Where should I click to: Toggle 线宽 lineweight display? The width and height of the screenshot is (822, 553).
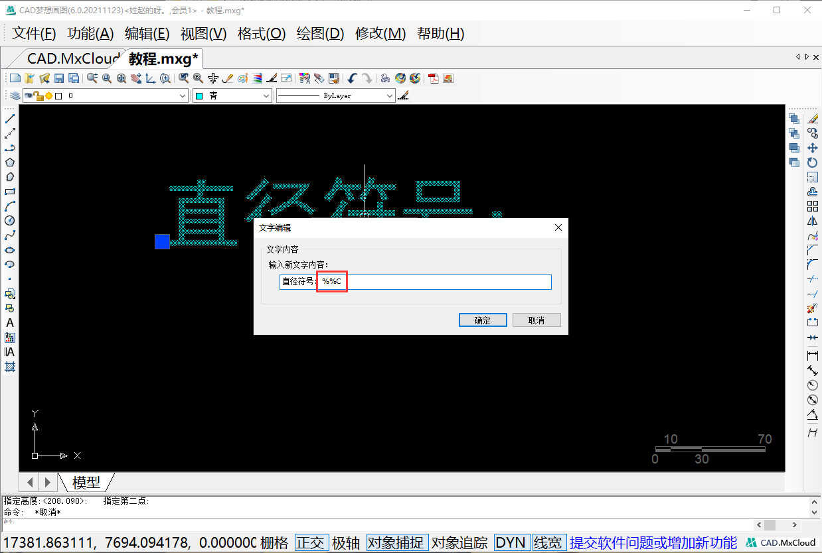coord(548,543)
